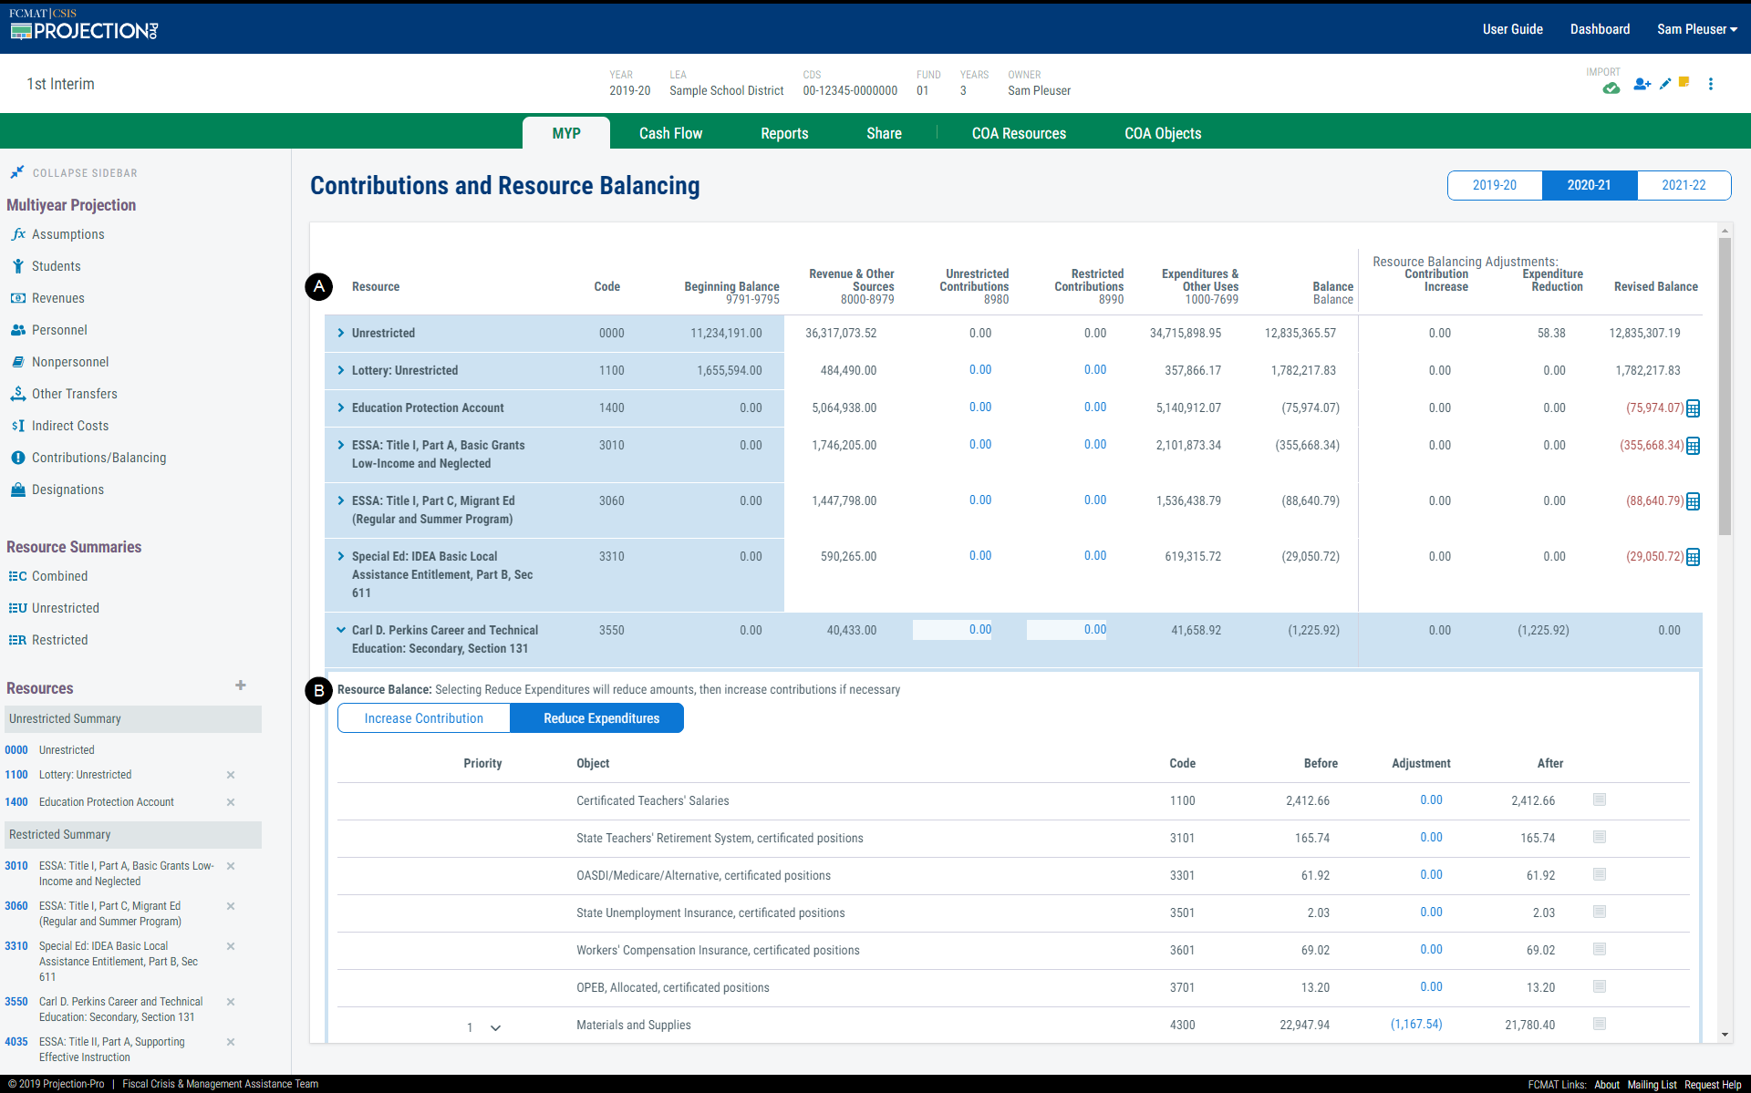Click calculator icon on Special Ed IDEA row
Image resolution: width=1751 pixels, height=1093 pixels.
click(x=1694, y=557)
